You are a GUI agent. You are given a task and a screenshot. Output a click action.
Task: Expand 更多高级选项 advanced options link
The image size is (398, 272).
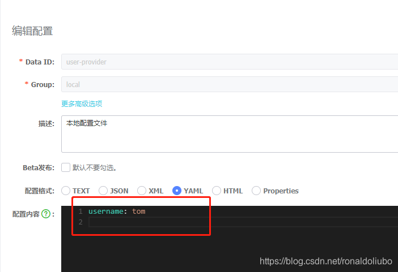tap(82, 103)
